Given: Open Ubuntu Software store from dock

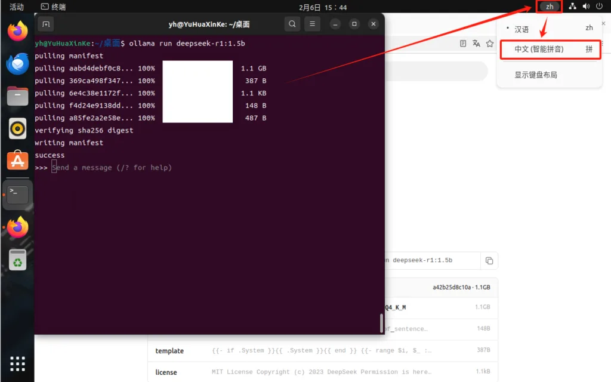Looking at the screenshot, I should click(17, 160).
